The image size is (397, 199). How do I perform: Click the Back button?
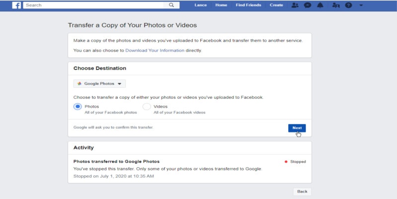[302, 192]
